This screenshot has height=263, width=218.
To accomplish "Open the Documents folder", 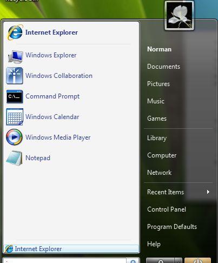I will point(163,67).
